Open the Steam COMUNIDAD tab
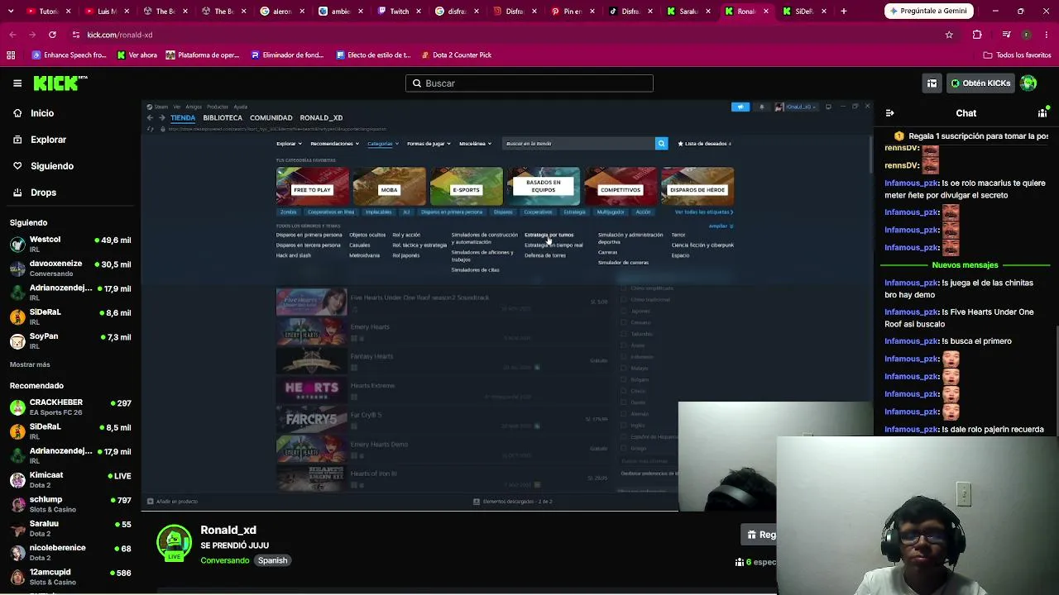 coord(271,118)
